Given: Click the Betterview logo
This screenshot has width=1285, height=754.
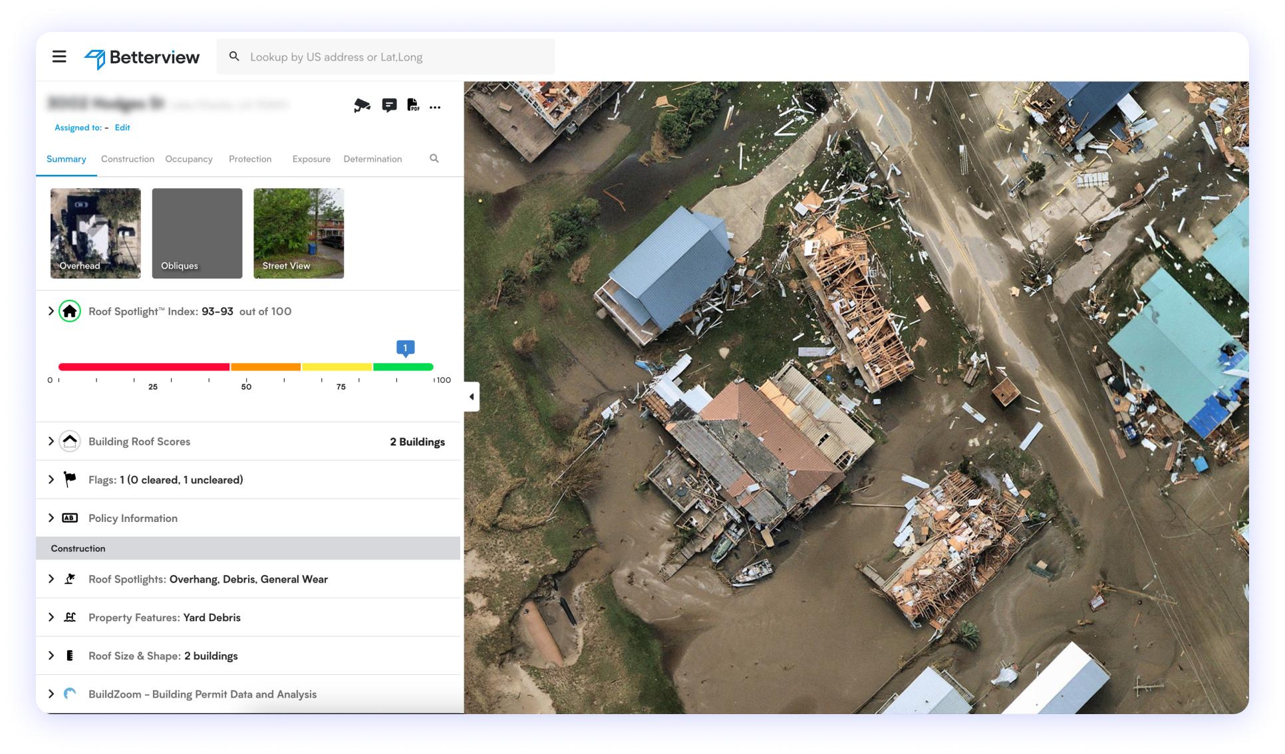Looking at the screenshot, I should pyautogui.click(x=142, y=57).
